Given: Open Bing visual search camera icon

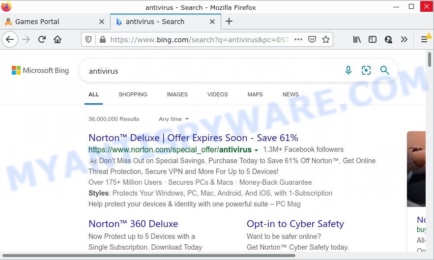Looking at the screenshot, I should pyautogui.click(x=366, y=70).
